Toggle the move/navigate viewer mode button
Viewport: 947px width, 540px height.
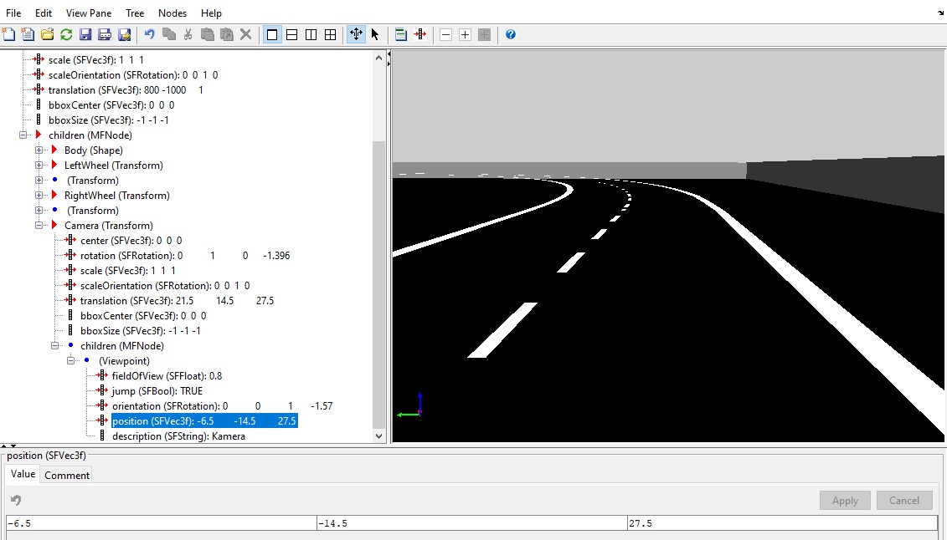coord(356,34)
